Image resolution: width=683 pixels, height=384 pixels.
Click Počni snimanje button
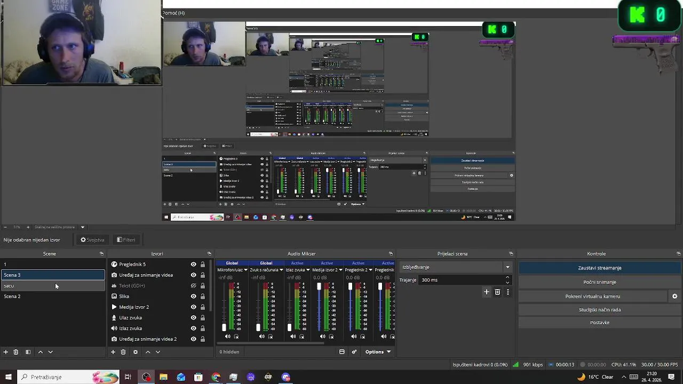click(600, 282)
